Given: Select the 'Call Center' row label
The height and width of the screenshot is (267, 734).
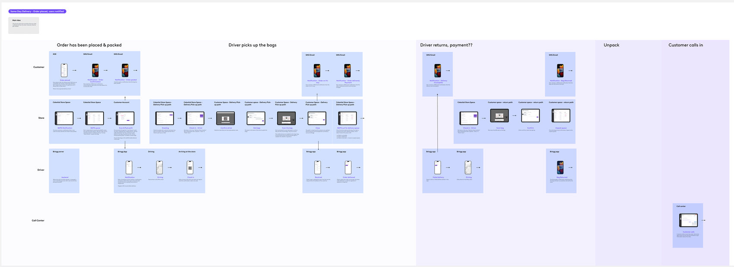Looking at the screenshot, I should 38,220.
